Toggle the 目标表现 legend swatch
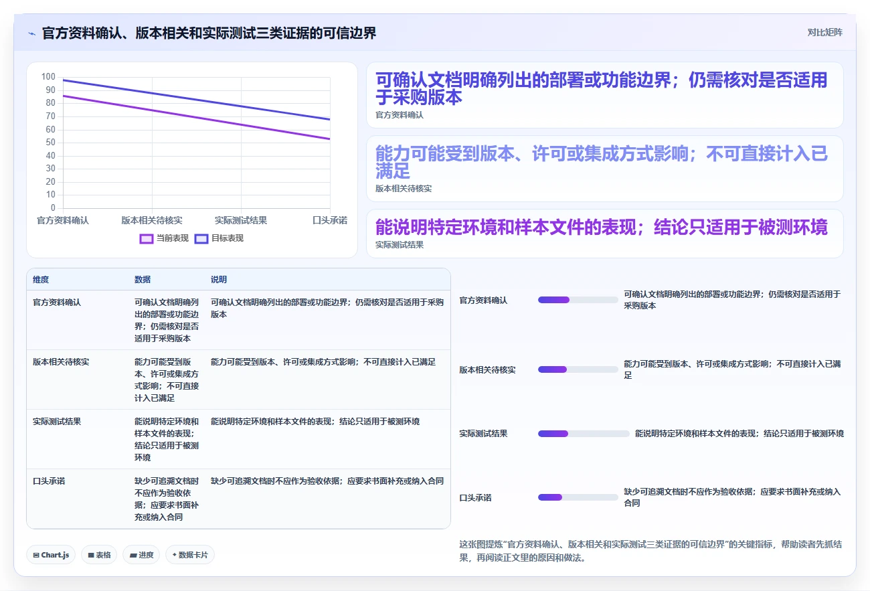Viewport: 870px width, 591px height. pyautogui.click(x=201, y=238)
